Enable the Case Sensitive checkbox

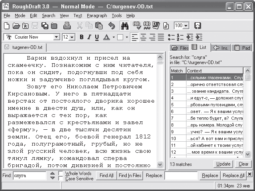coord(61,179)
